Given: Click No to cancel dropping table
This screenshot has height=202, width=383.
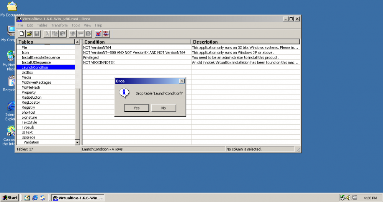Looking at the screenshot, I should pyautogui.click(x=164, y=108).
